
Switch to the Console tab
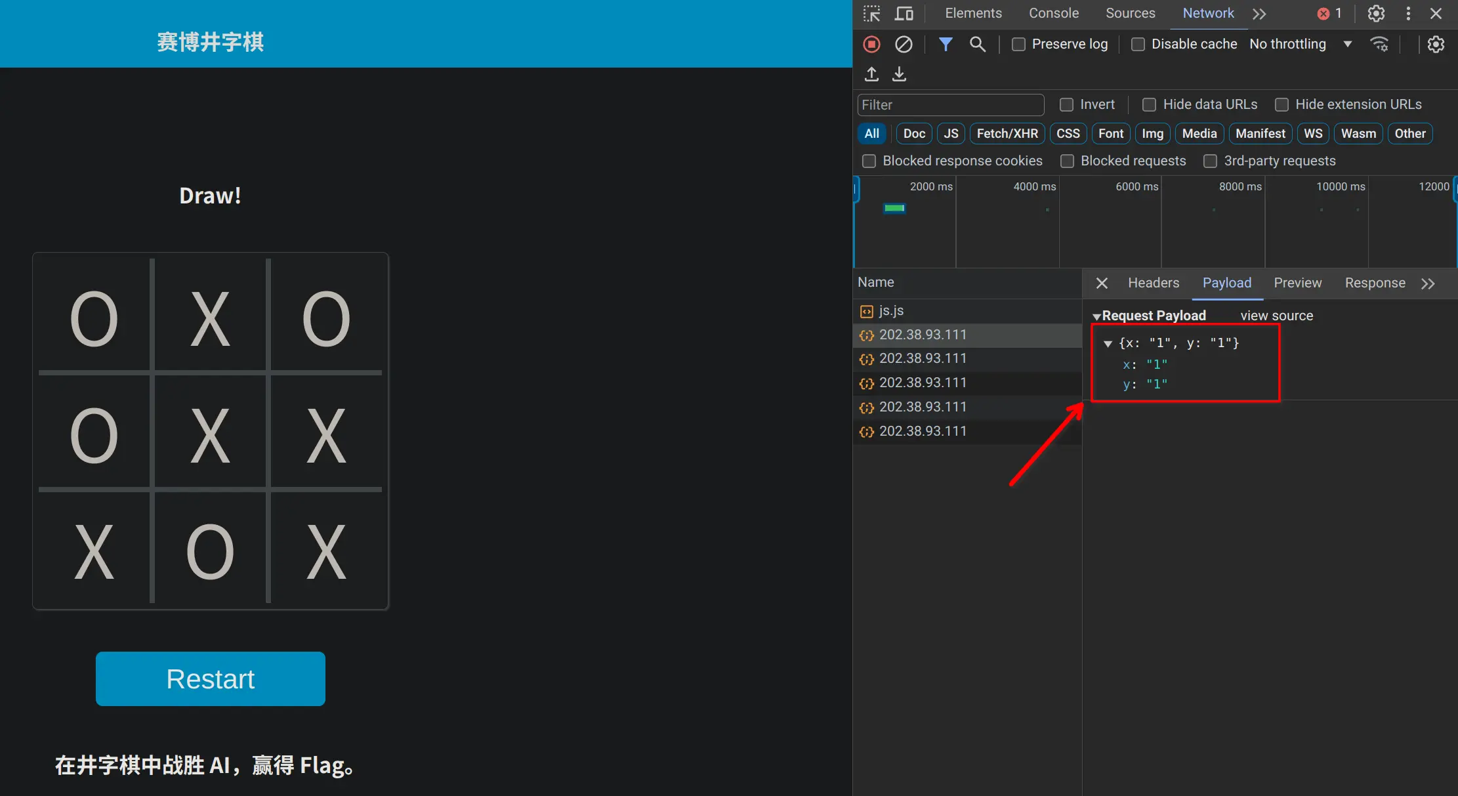1053,13
